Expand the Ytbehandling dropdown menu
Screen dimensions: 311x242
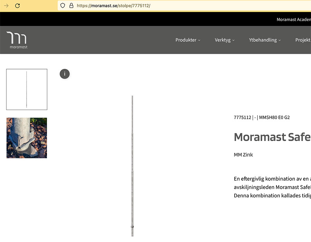(263, 40)
